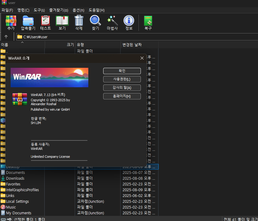Click the My Documents junction icon

tap(3, 213)
